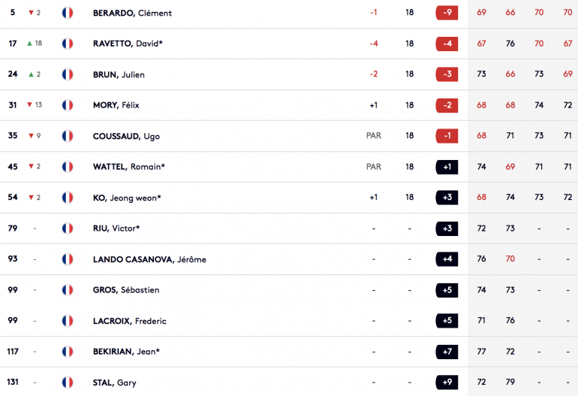Click round one score 67 for RAVETTO
Viewport: 578px width, 396px height.
coord(481,44)
